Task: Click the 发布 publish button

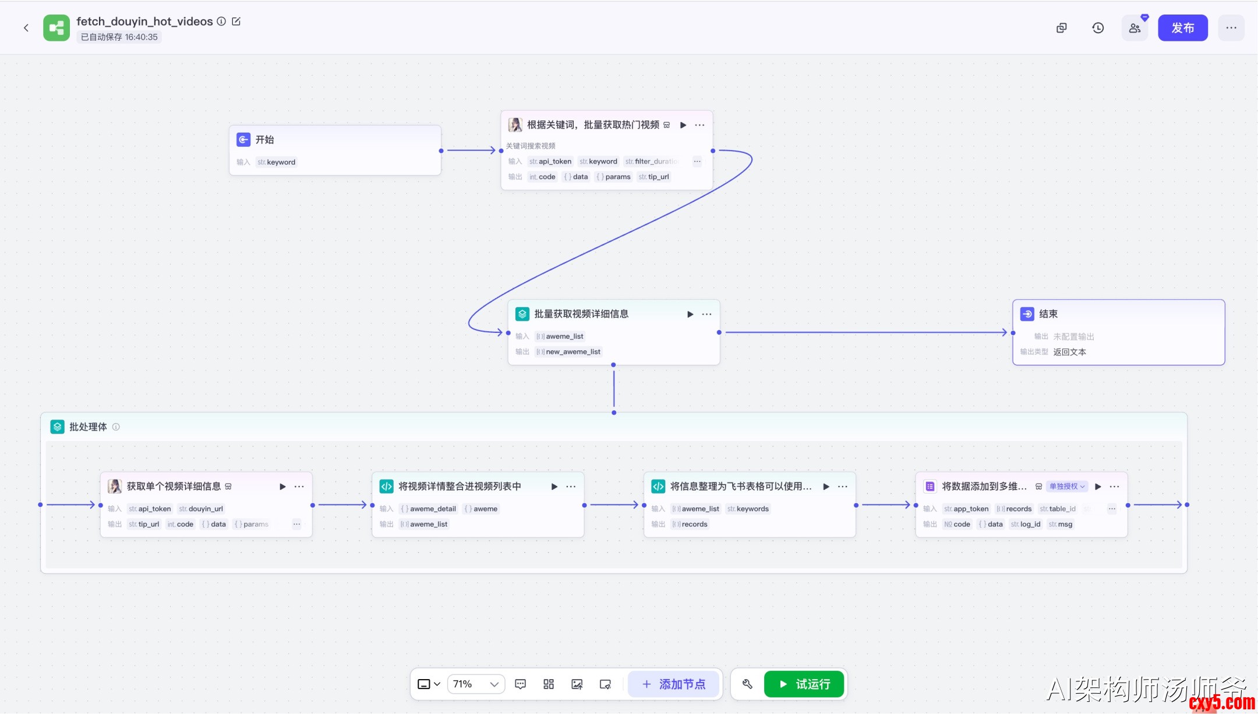Action: coord(1182,28)
